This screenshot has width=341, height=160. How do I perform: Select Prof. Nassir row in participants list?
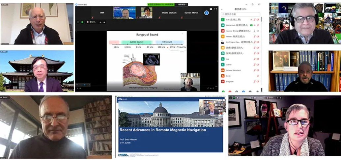(x=240, y=42)
